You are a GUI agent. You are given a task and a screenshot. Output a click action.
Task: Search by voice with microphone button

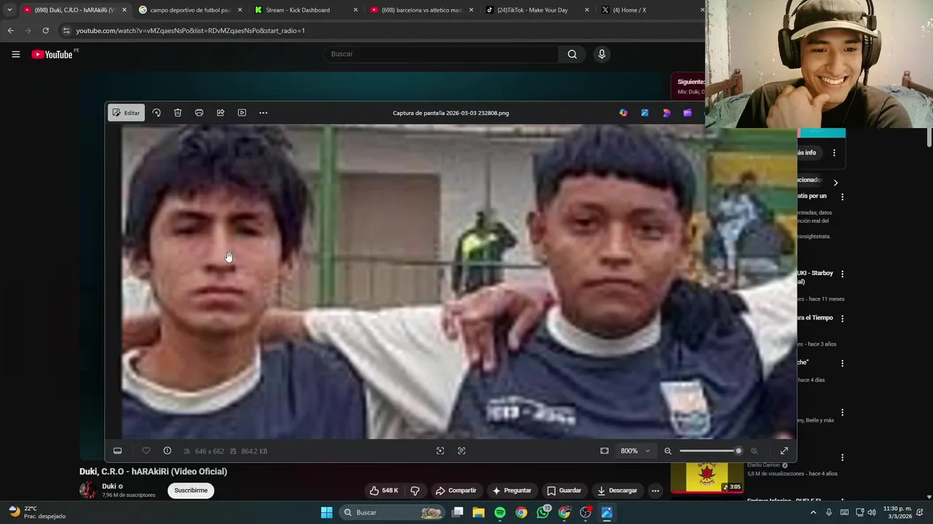tap(601, 54)
